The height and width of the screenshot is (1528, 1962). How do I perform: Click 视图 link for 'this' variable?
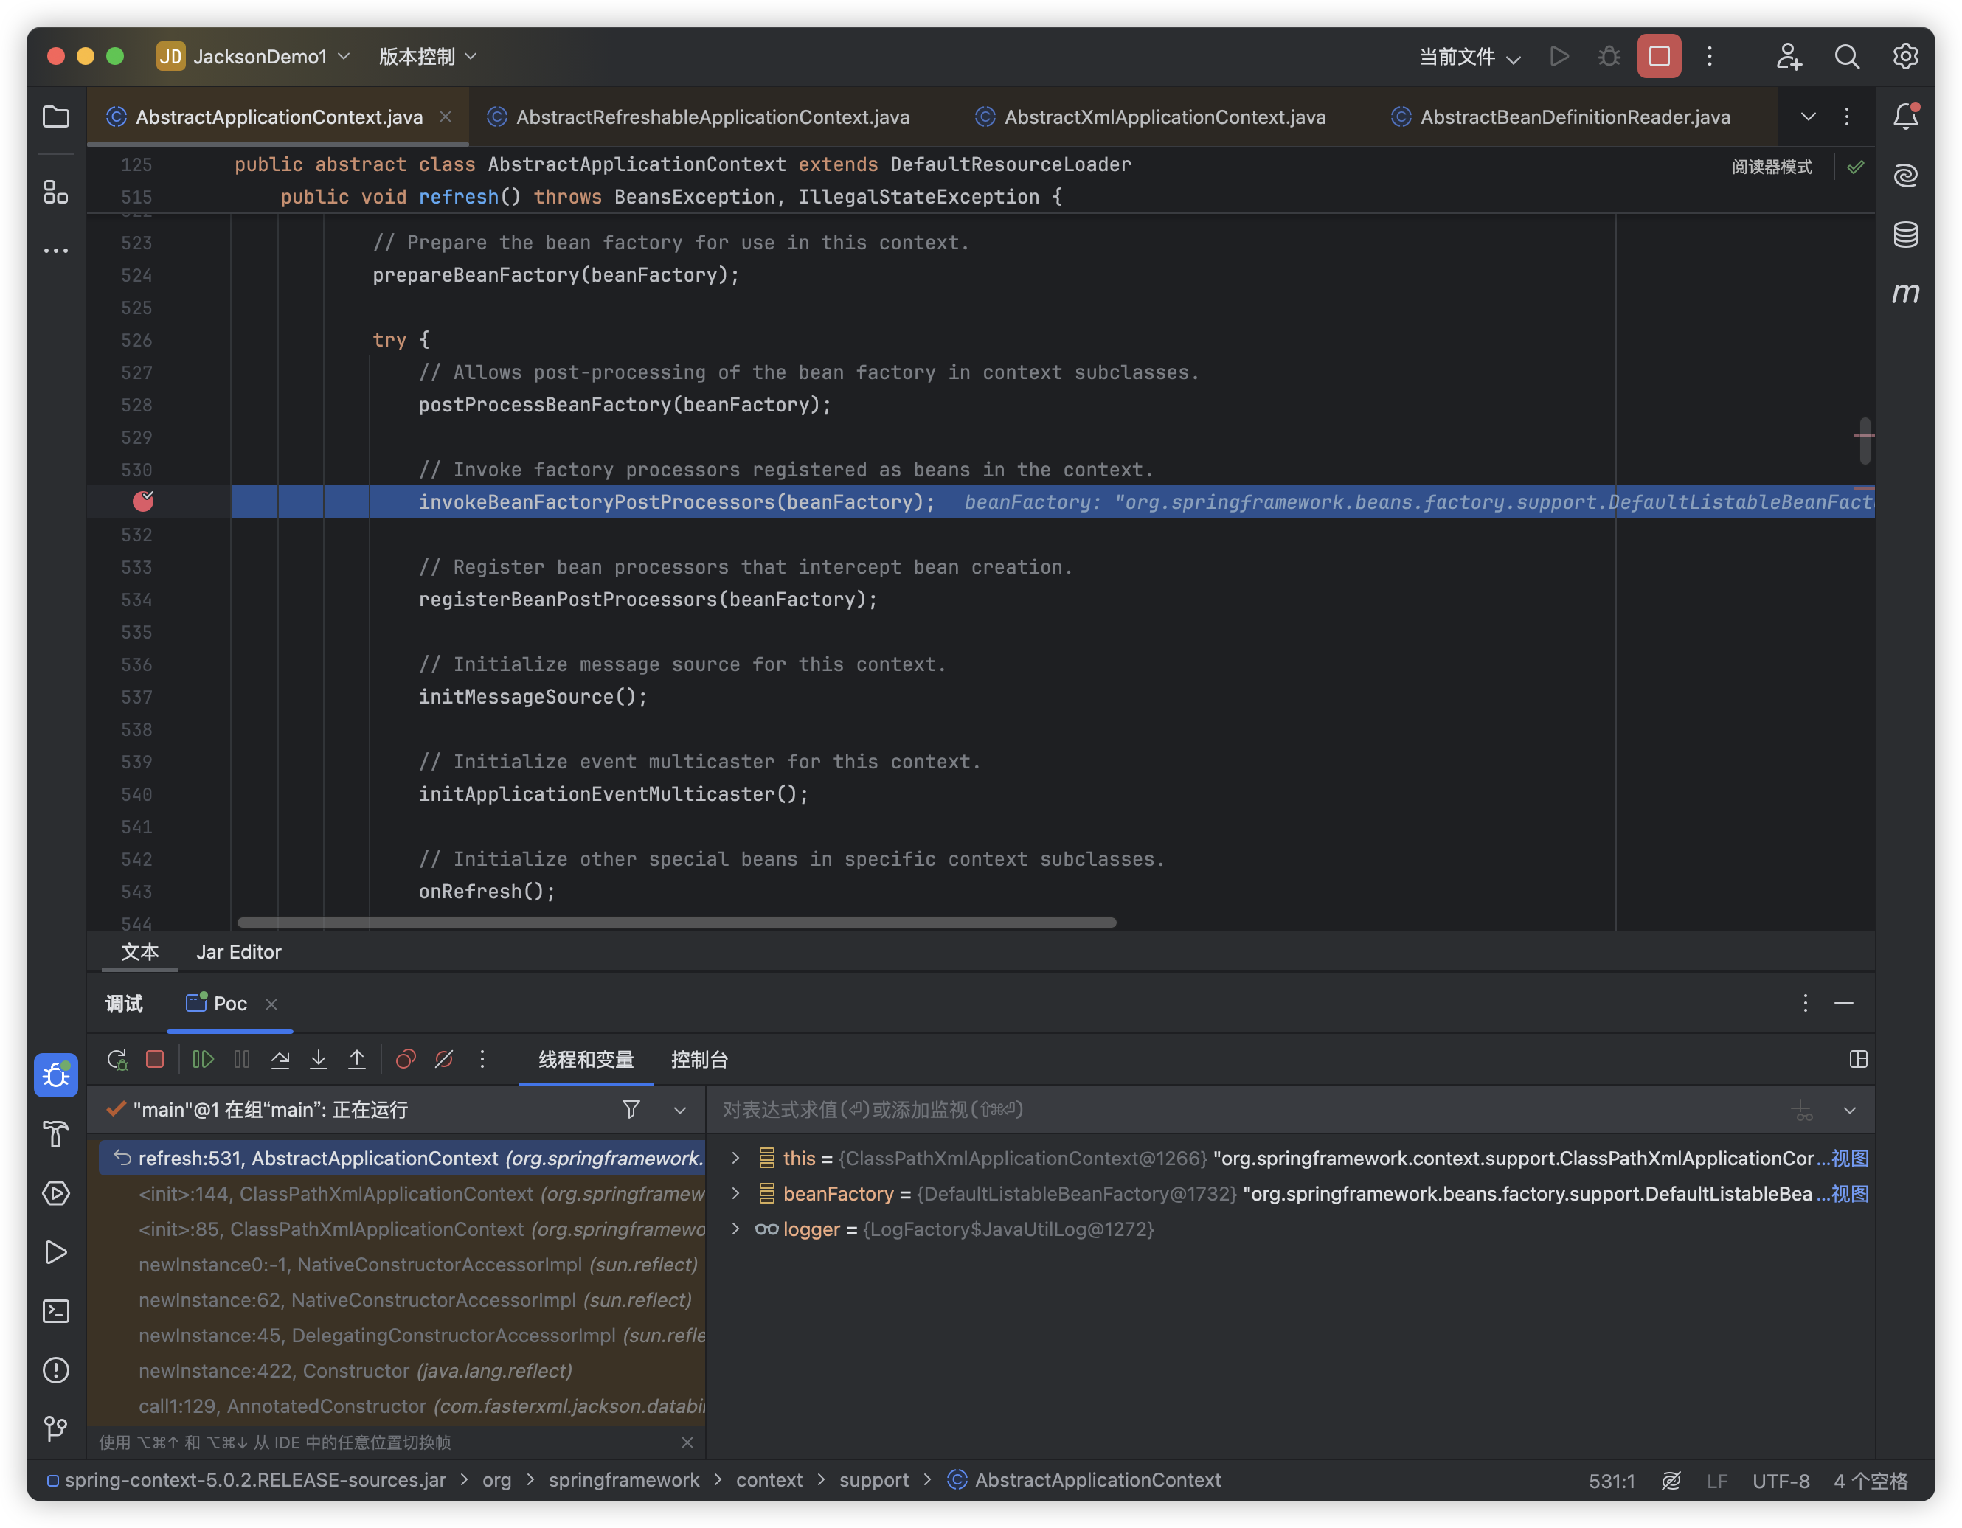[1850, 1159]
